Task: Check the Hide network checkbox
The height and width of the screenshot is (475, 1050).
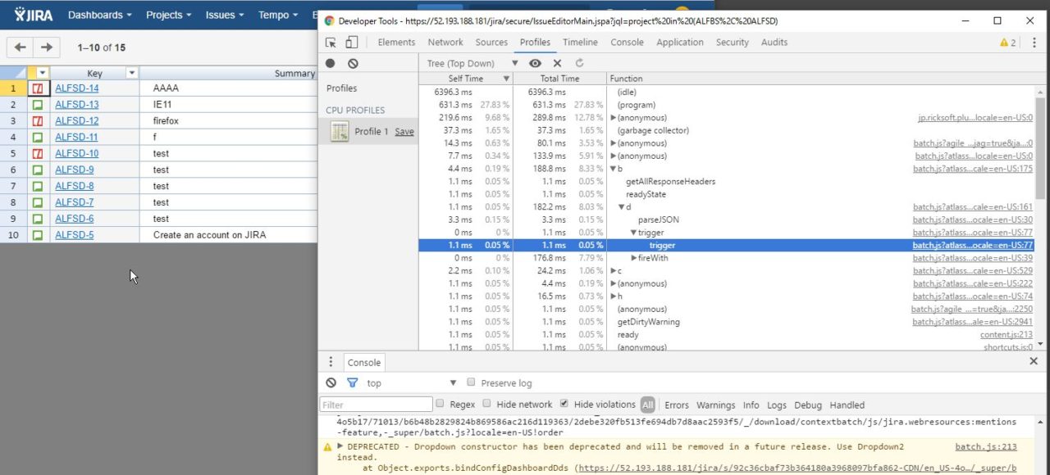Action: (x=487, y=404)
